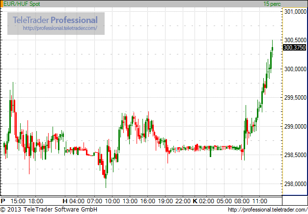Screen dimensions: 308x214
Task: Click the 298,0000 price axis label
Action: (295, 184)
